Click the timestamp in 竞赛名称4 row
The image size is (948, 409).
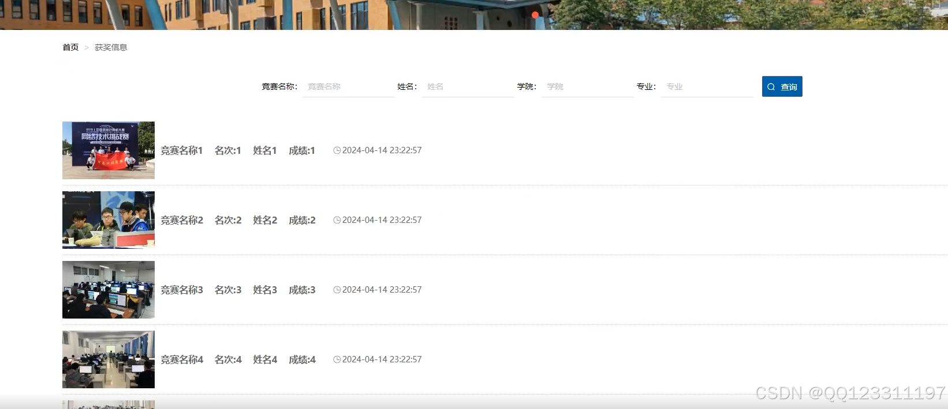tap(382, 359)
